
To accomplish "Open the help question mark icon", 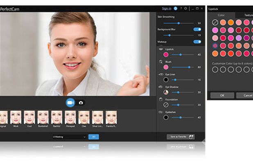I will coord(181,8).
